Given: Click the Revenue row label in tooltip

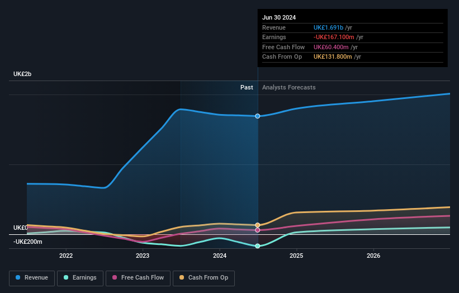Looking at the screenshot, I should (x=274, y=27).
